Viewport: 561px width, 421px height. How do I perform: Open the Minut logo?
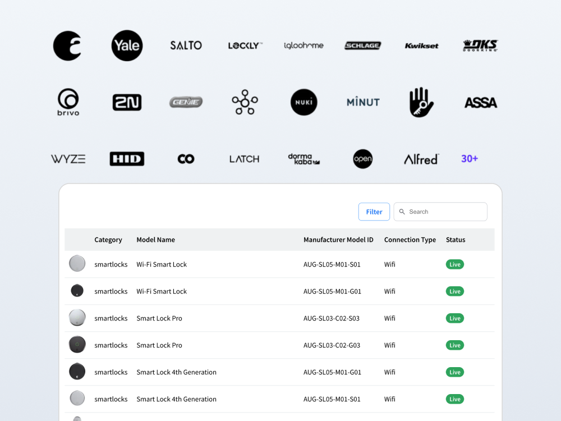(x=363, y=102)
